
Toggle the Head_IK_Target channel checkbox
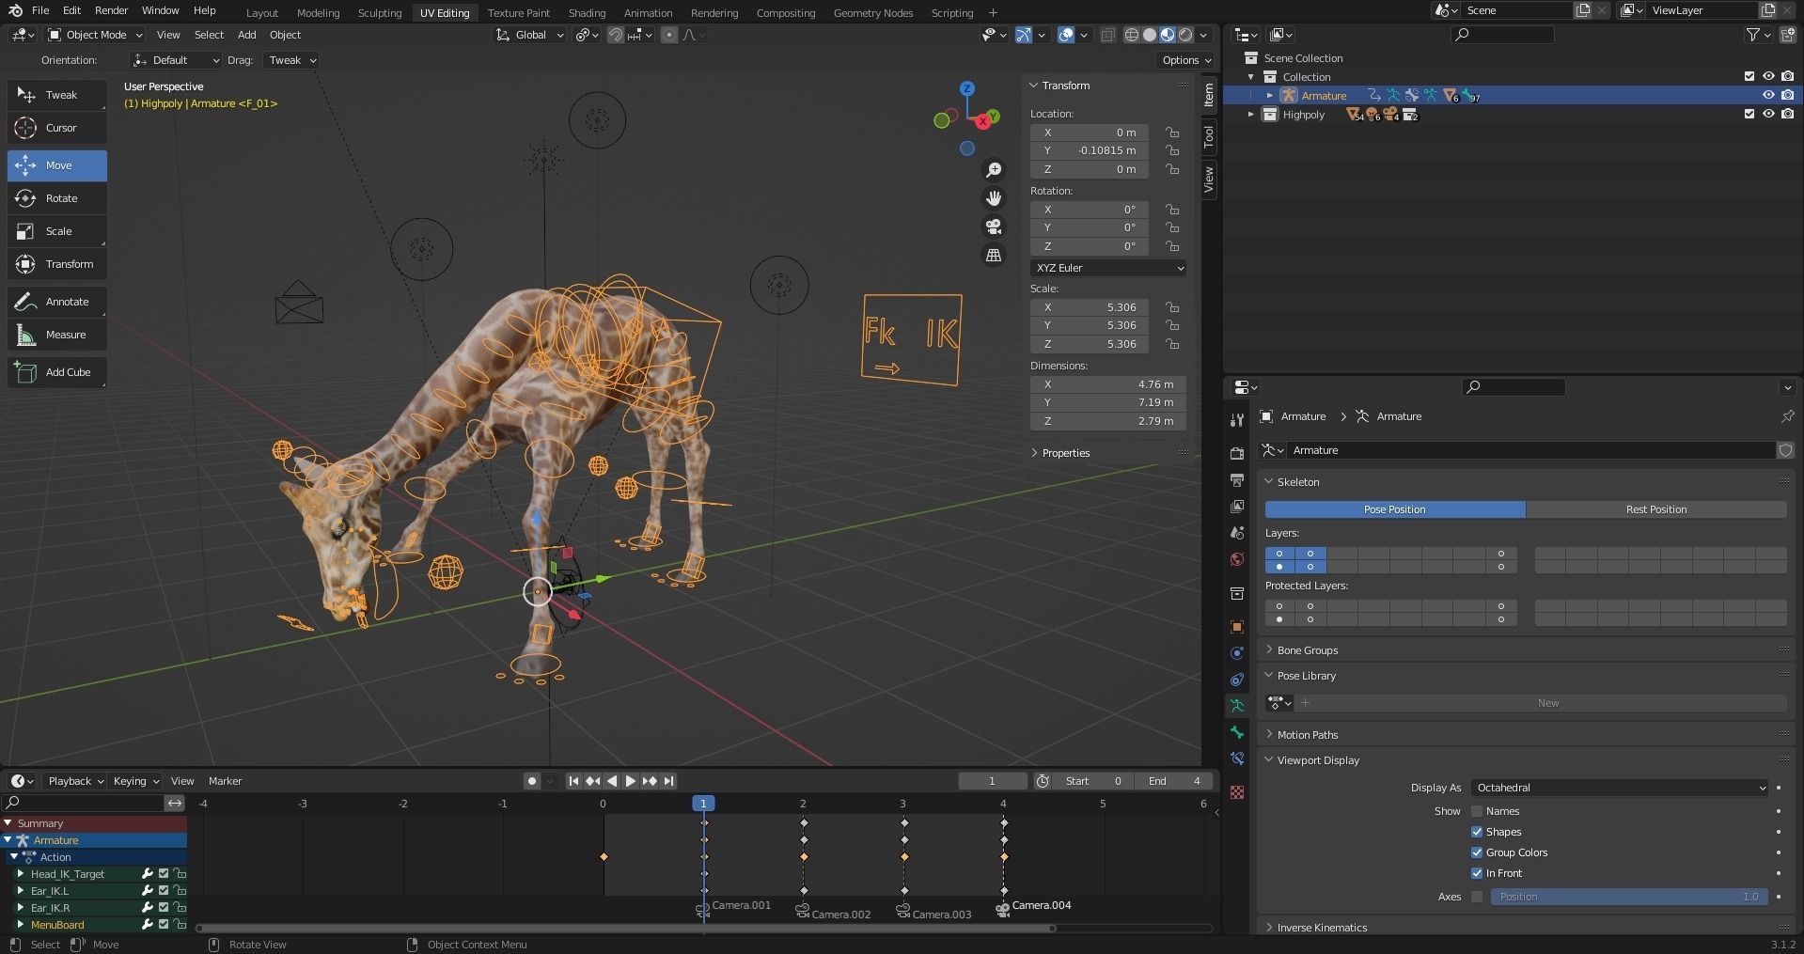tap(164, 874)
